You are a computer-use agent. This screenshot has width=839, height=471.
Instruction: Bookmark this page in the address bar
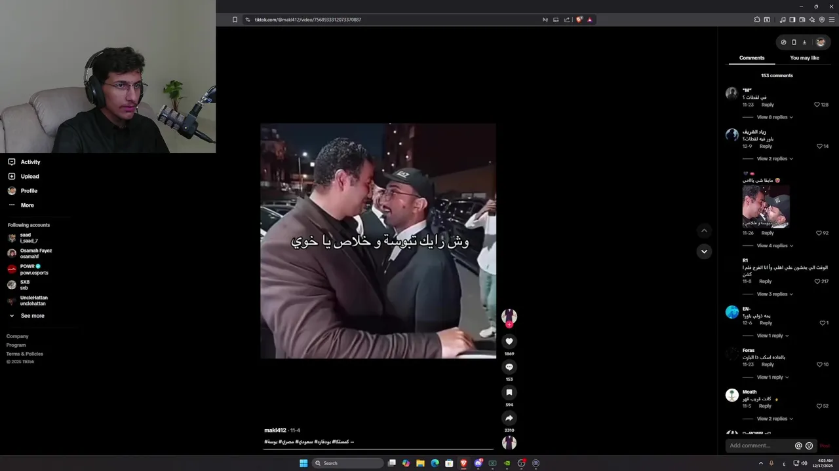click(x=235, y=20)
